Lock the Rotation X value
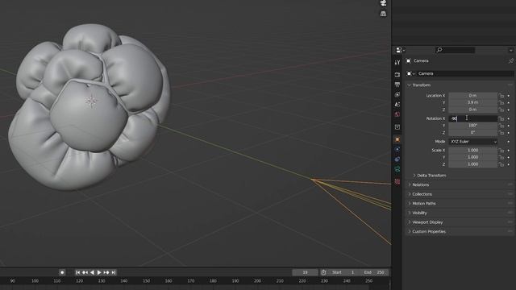The height and width of the screenshot is (290, 516). pyautogui.click(x=501, y=118)
